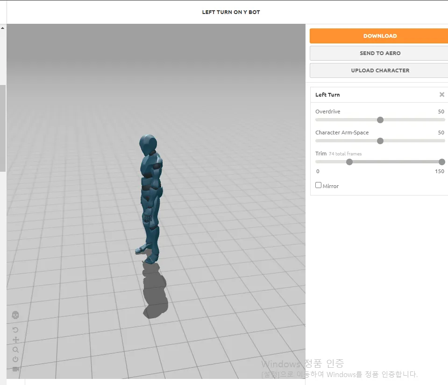The width and height of the screenshot is (448, 385).
Task: Click the Character Arm-Space label
Action: tap(341, 133)
